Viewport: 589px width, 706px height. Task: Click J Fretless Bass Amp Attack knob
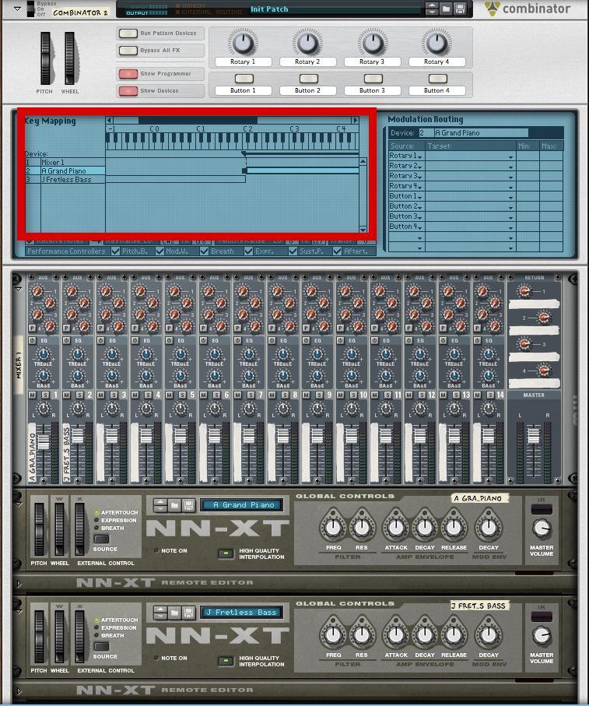click(x=396, y=634)
